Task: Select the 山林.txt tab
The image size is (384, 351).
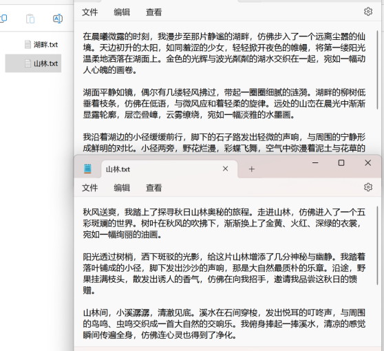Action: (x=169, y=169)
